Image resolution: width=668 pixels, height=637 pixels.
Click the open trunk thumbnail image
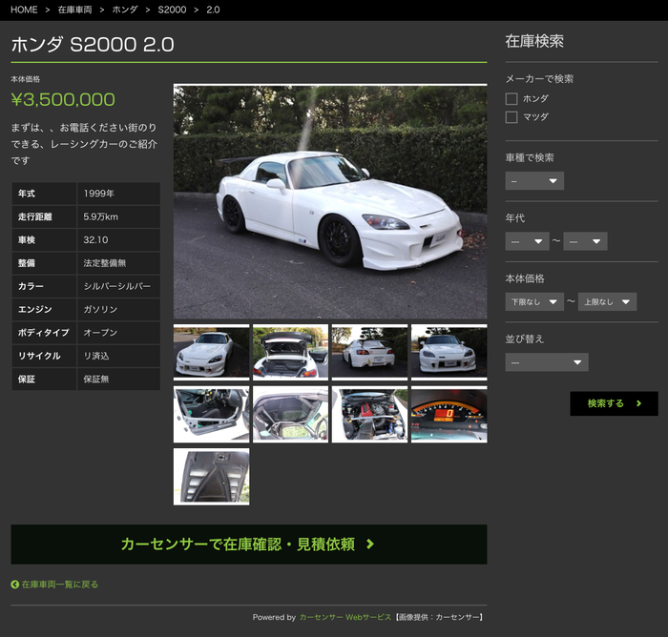coord(290,352)
